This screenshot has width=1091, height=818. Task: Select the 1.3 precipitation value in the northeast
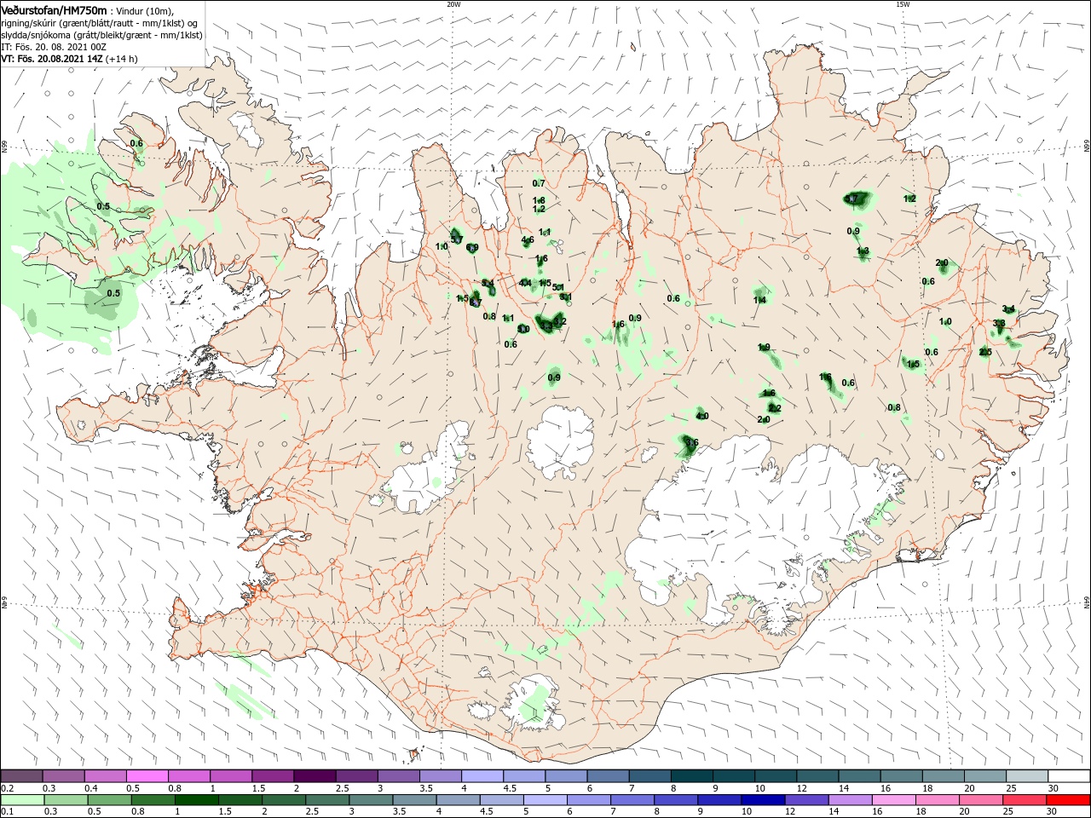pyautogui.click(x=863, y=251)
